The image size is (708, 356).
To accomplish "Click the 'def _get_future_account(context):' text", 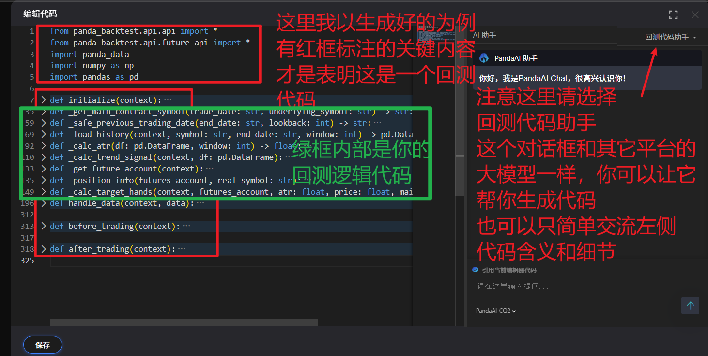I will point(126,169).
